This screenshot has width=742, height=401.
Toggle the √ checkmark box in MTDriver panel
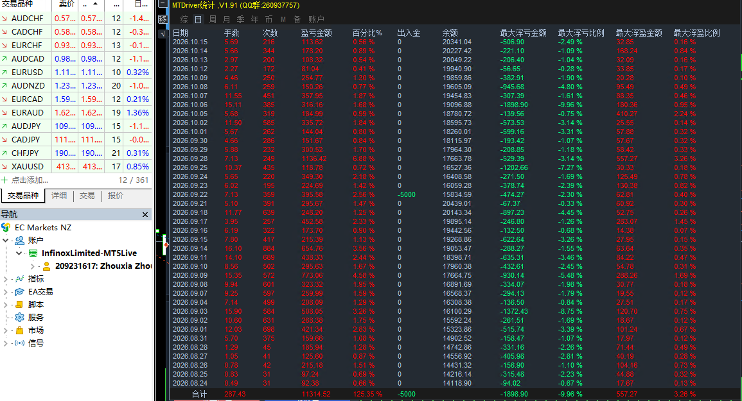(163, 33)
